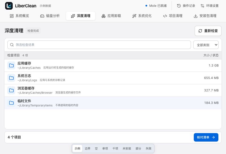Focus the 筛选检查结果 search field
The width and height of the screenshot is (226, 154).
click(x=99, y=45)
